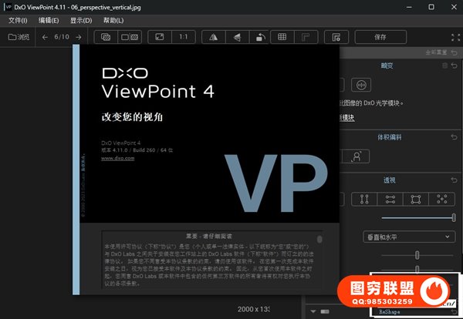463x319 pixels.
Task: Click the horizontal flip icon in toolbar
Action: click(x=214, y=36)
